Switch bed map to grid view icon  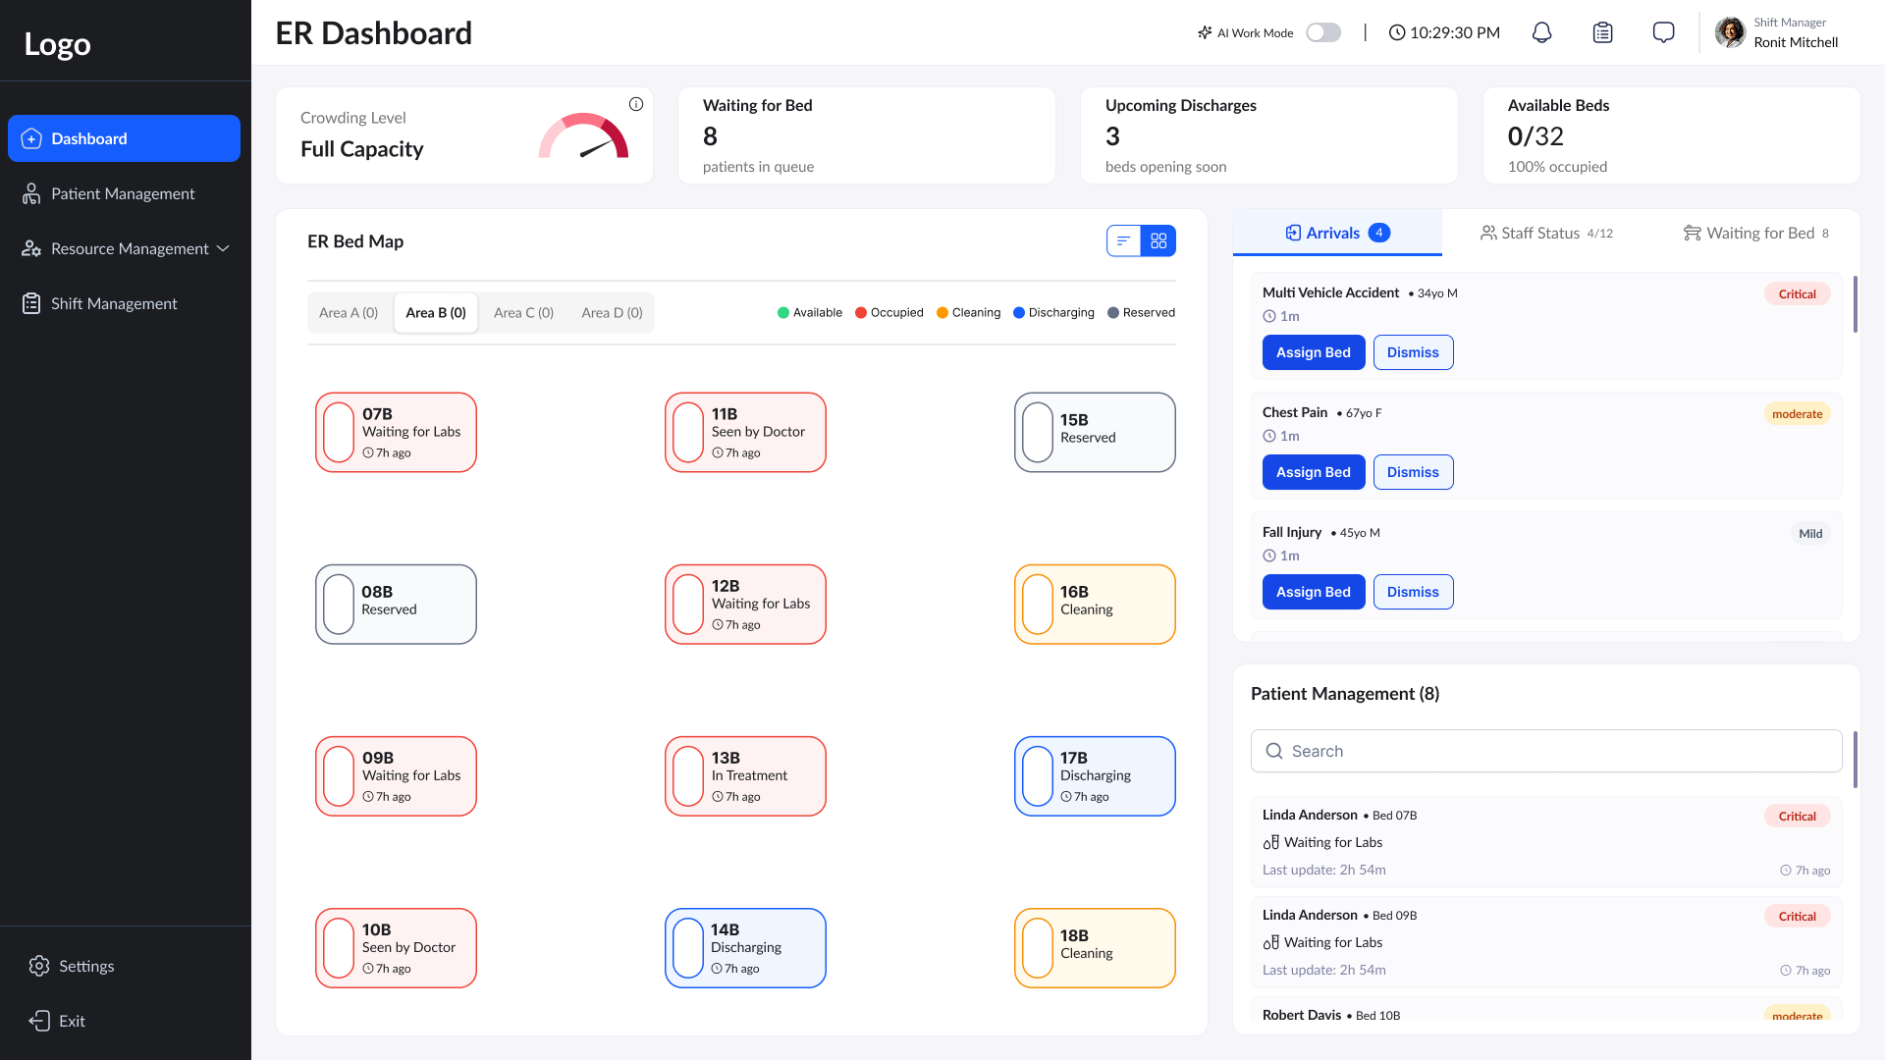tap(1158, 240)
